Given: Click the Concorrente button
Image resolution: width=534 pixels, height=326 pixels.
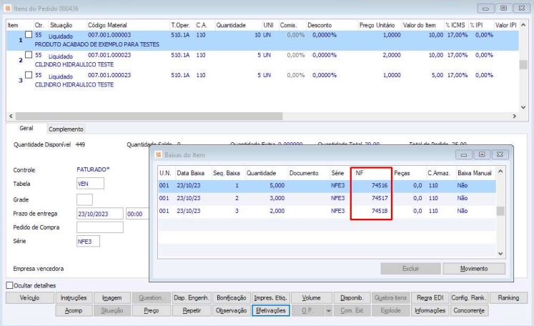Looking at the screenshot, I should pyautogui.click(x=469, y=311).
